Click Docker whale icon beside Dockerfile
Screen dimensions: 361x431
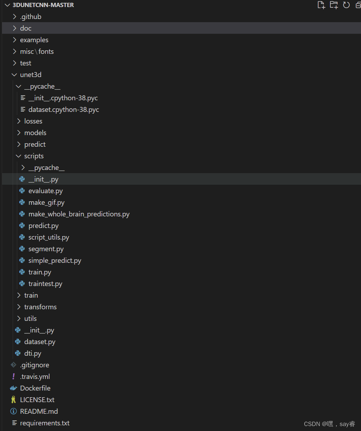pyautogui.click(x=14, y=388)
